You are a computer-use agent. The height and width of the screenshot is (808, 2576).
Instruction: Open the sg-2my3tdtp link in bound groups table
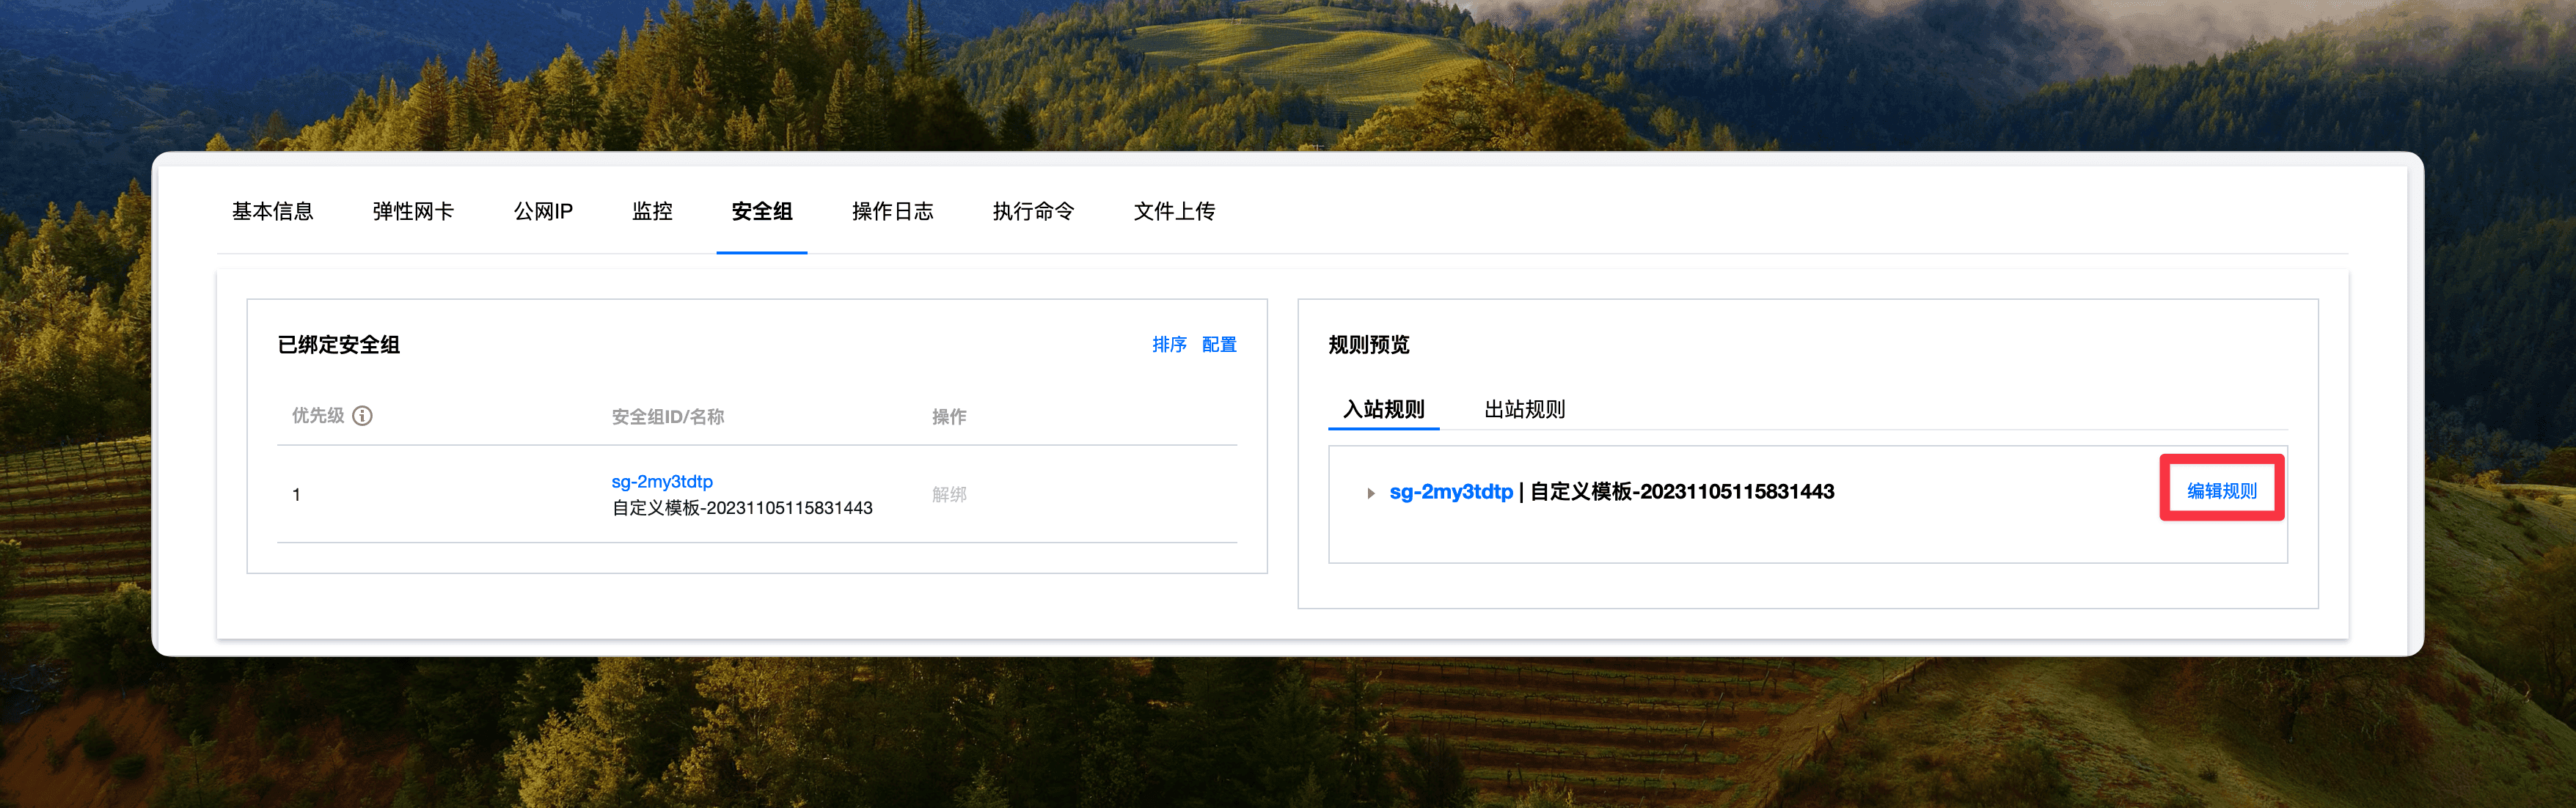coord(662,482)
